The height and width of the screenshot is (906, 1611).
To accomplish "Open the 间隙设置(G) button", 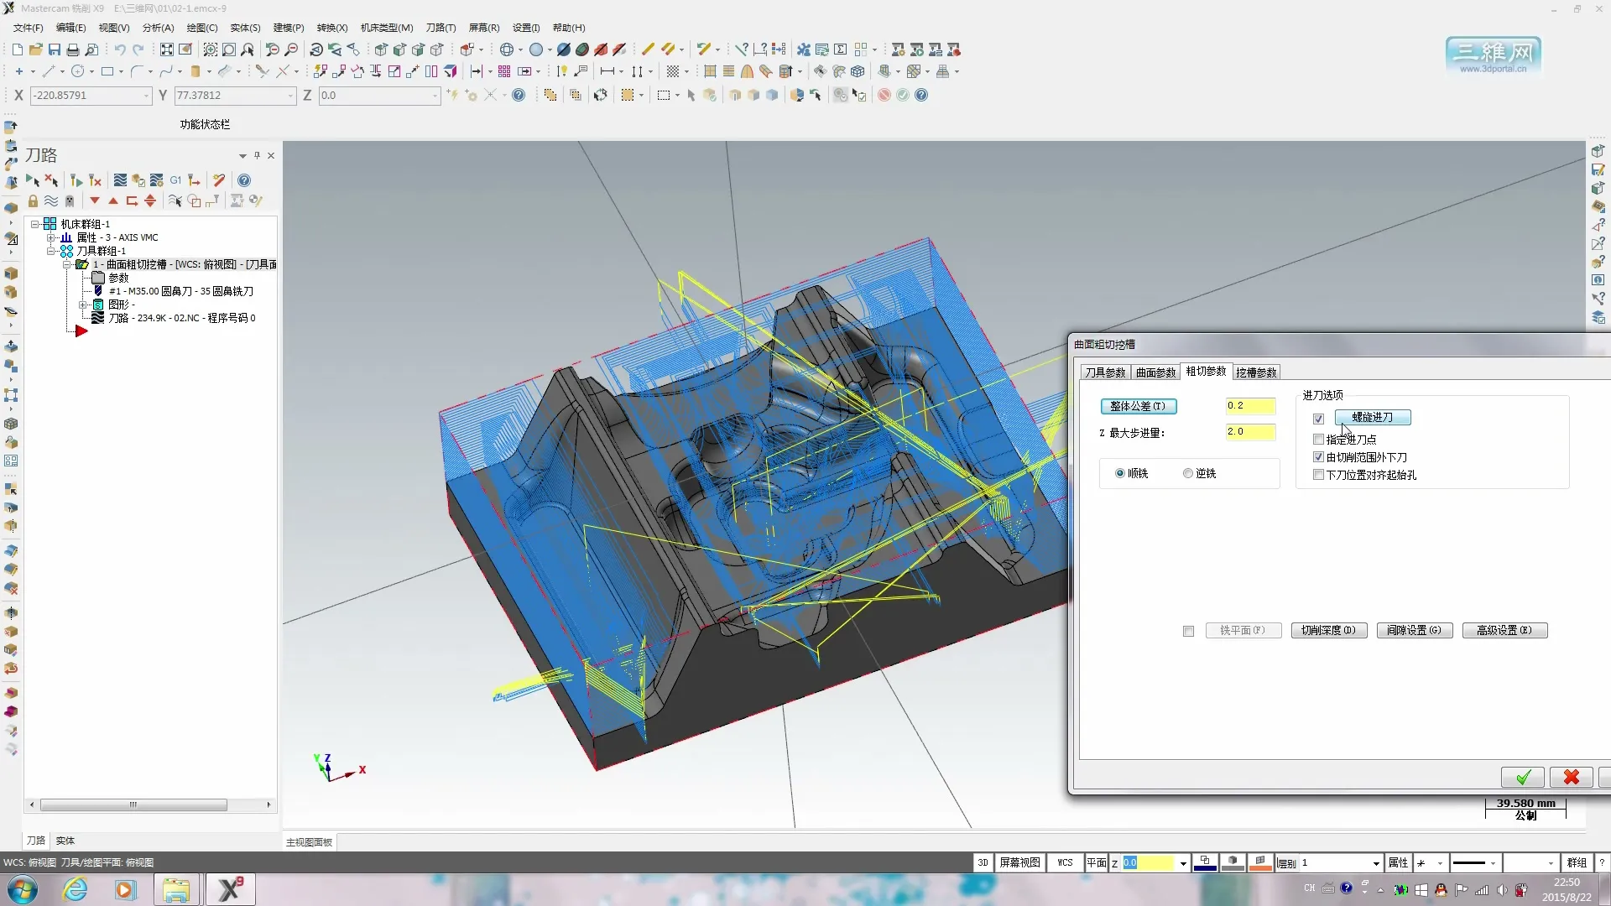I will pyautogui.click(x=1414, y=631).
